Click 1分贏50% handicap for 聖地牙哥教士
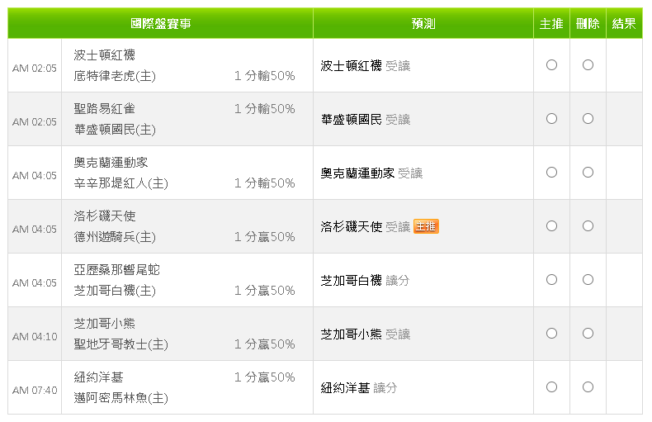Screen dimensions: 652x422 (264, 344)
